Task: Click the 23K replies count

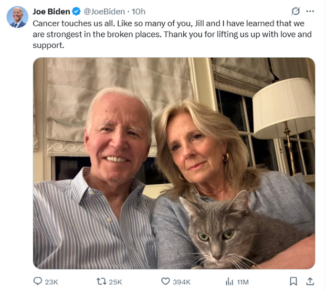Action: click(51, 282)
